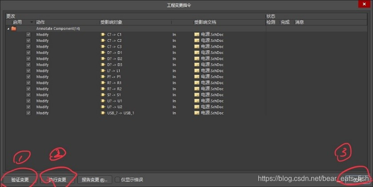
Task: Click 电源.SchDoc text in U2 row
Action: pyautogui.click(x=212, y=107)
